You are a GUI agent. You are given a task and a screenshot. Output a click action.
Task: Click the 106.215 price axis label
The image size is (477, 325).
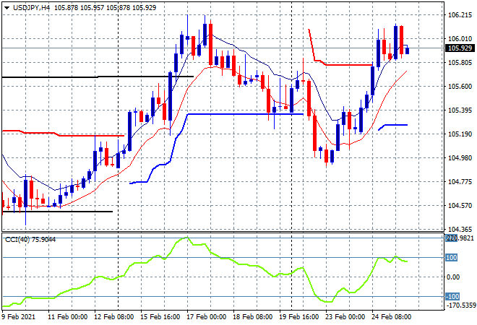point(460,15)
